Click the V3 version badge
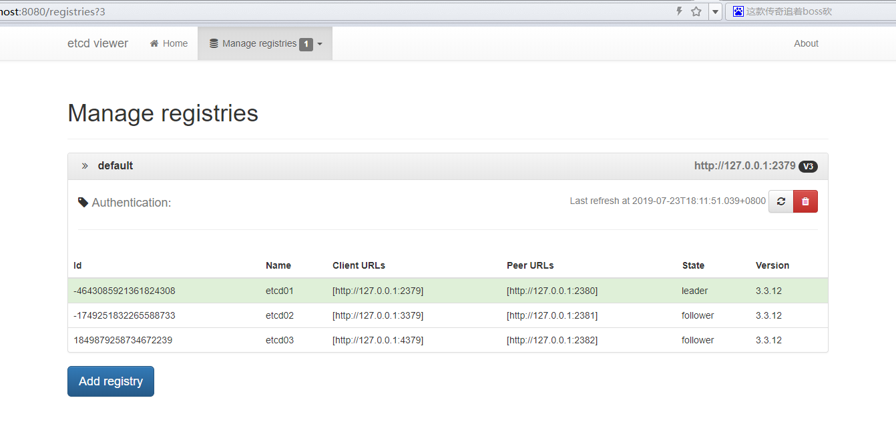Screen dimensions: 896x434 click(x=808, y=166)
